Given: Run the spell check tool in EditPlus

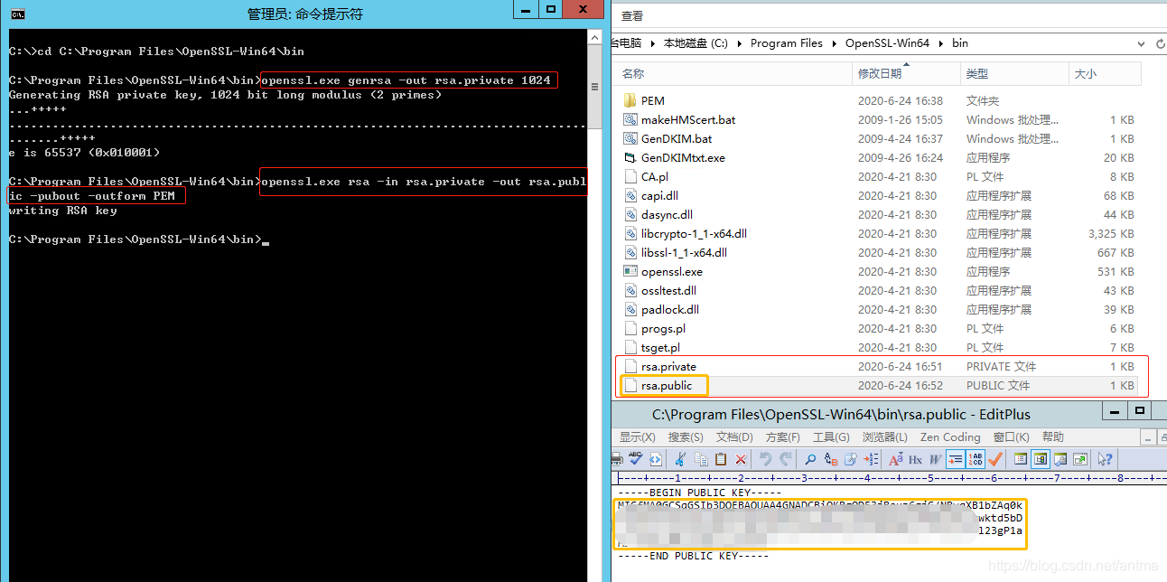Looking at the screenshot, I should click(x=635, y=459).
